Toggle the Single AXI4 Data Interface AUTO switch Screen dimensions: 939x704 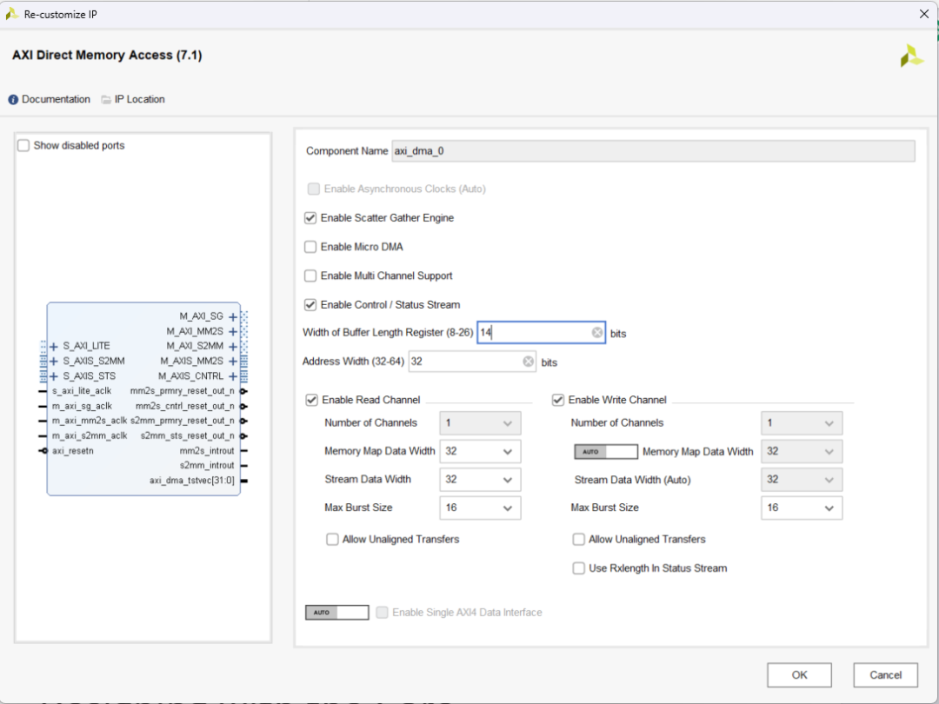(x=337, y=613)
